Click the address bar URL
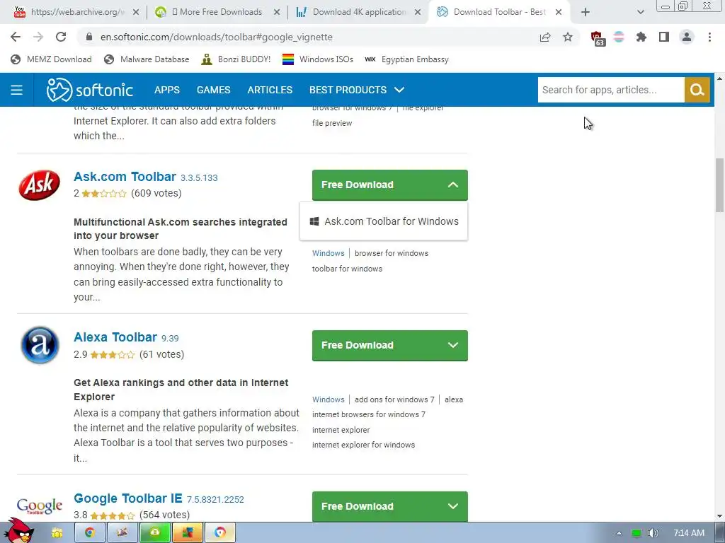This screenshot has width=725, height=543. pos(217,37)
